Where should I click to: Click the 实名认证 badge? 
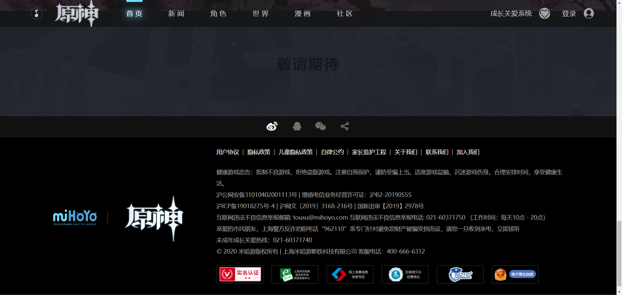[x=240, y=274]
